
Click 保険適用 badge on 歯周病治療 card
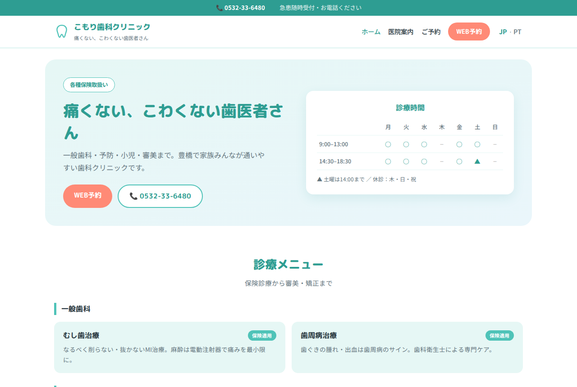tap(499, 336)
